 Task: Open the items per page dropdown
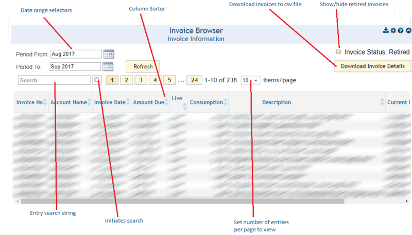pyautogui.click(x=251, y=80)
